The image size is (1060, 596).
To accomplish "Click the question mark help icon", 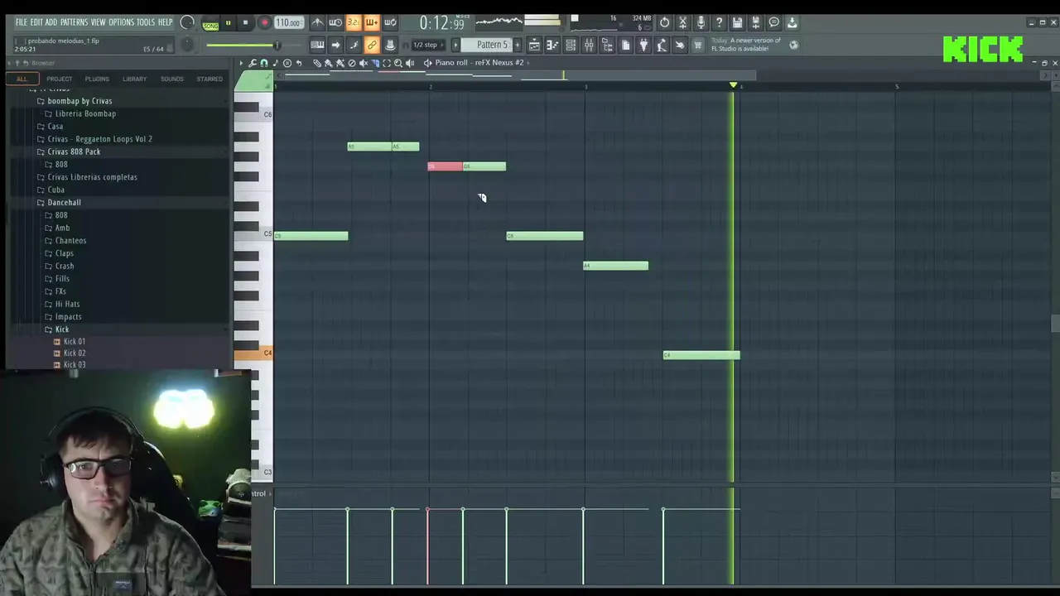I will tap(720, 22).
